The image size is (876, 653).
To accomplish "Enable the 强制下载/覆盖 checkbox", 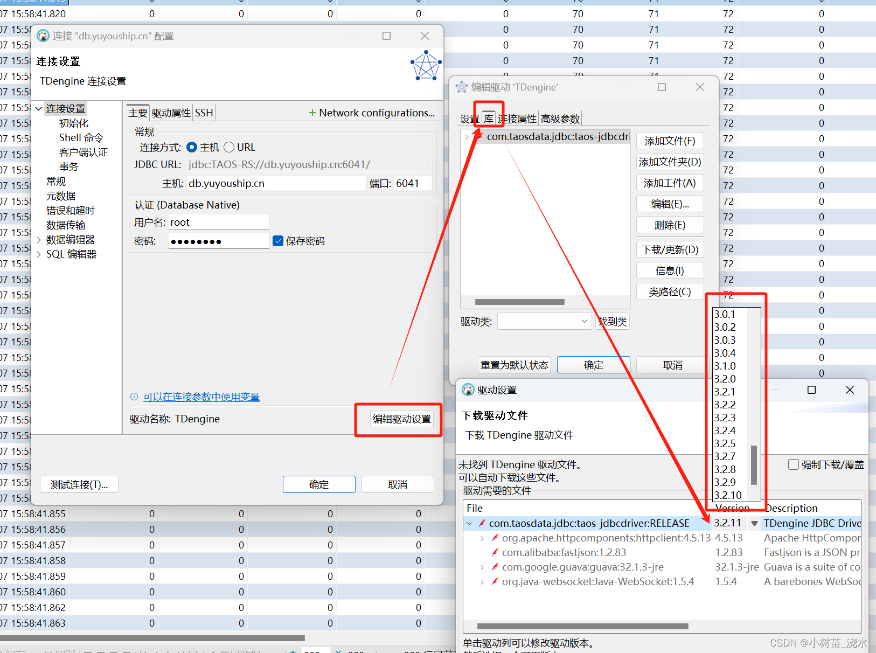I will (793, 464).
